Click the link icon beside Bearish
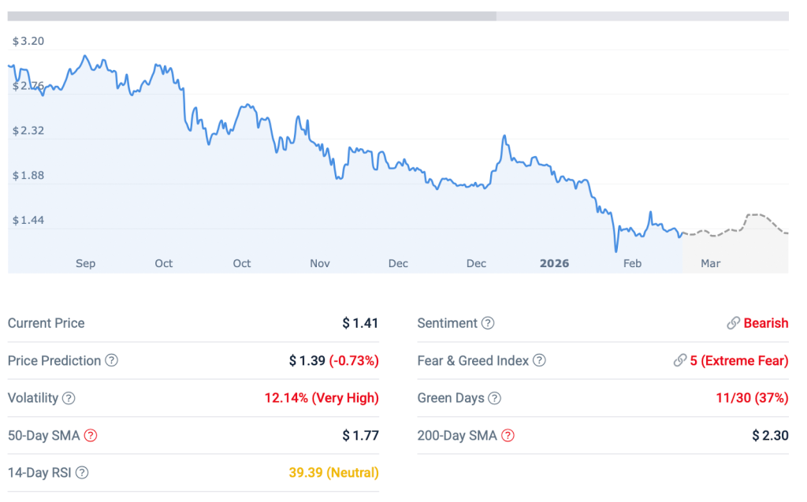807x502 pixels. click(x=734, y=323)
